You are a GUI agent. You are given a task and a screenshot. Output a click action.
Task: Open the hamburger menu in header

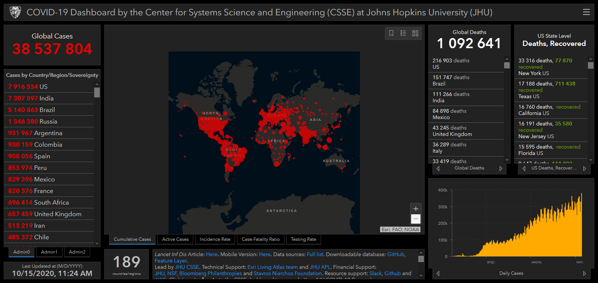[586, 12]
